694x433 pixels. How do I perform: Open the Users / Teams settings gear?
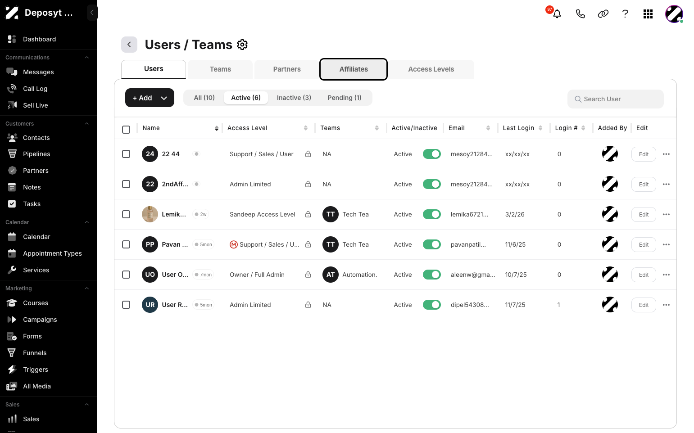tap(242, 45)
